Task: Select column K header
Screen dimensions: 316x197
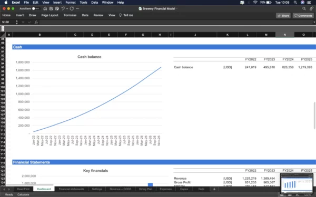Action: (228, 35)
